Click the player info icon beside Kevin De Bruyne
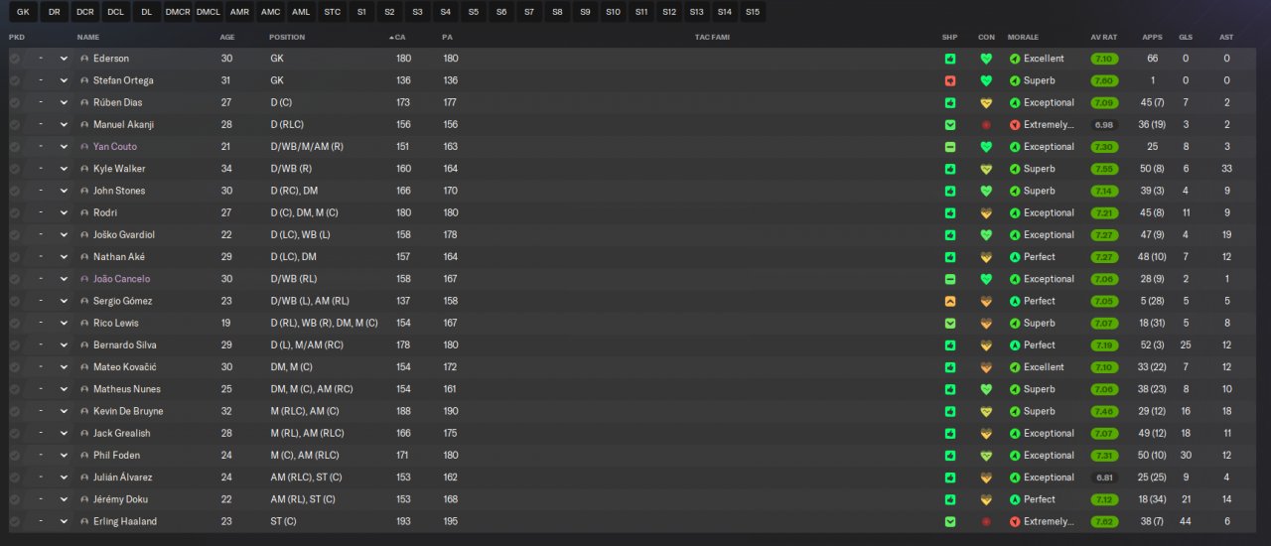The image size is (1271, 546). click(84, 411)
